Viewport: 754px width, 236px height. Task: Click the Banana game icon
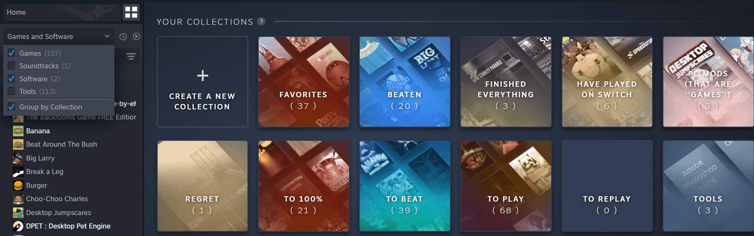18,131
